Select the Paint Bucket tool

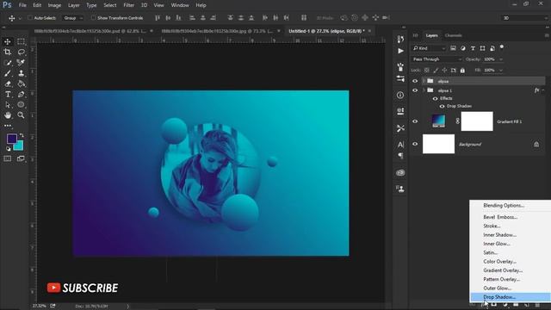click(x=21, y=84)
